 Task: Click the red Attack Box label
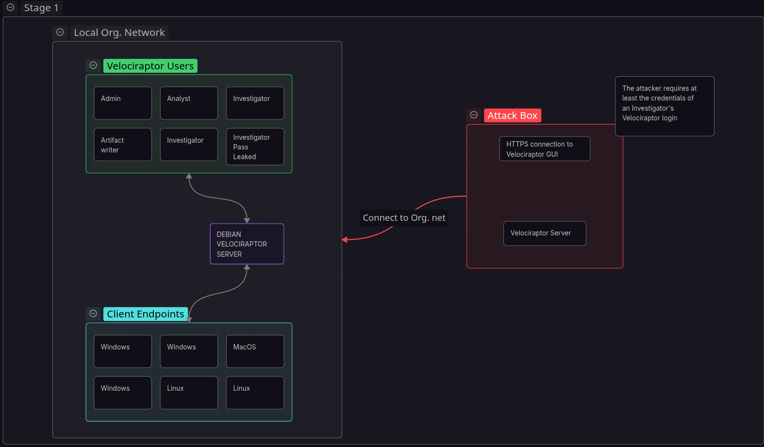[512, 116]
